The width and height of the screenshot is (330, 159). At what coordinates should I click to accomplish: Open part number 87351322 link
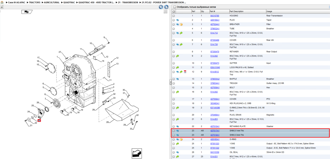tap(215, 148)
